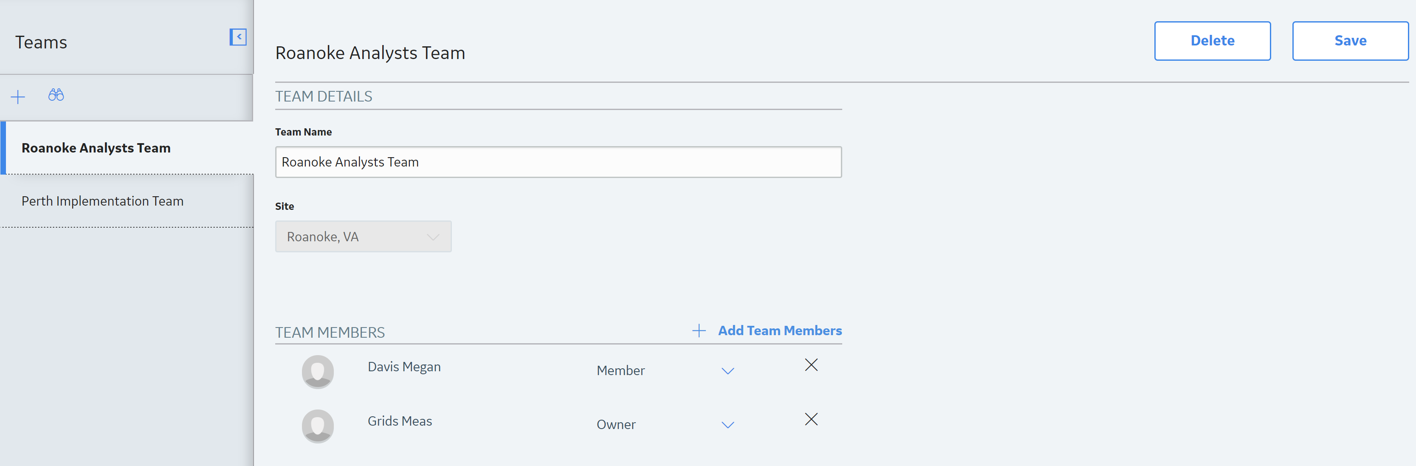Click the Team Name field label

(x=303, y=132)
